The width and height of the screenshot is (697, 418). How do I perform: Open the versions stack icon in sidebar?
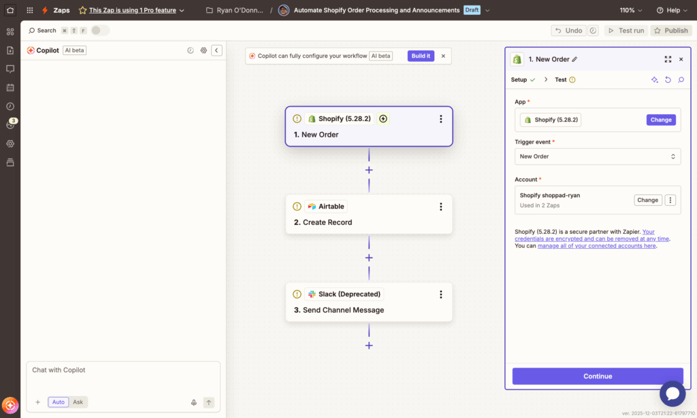pyautogui.click(x=10, y=162)
